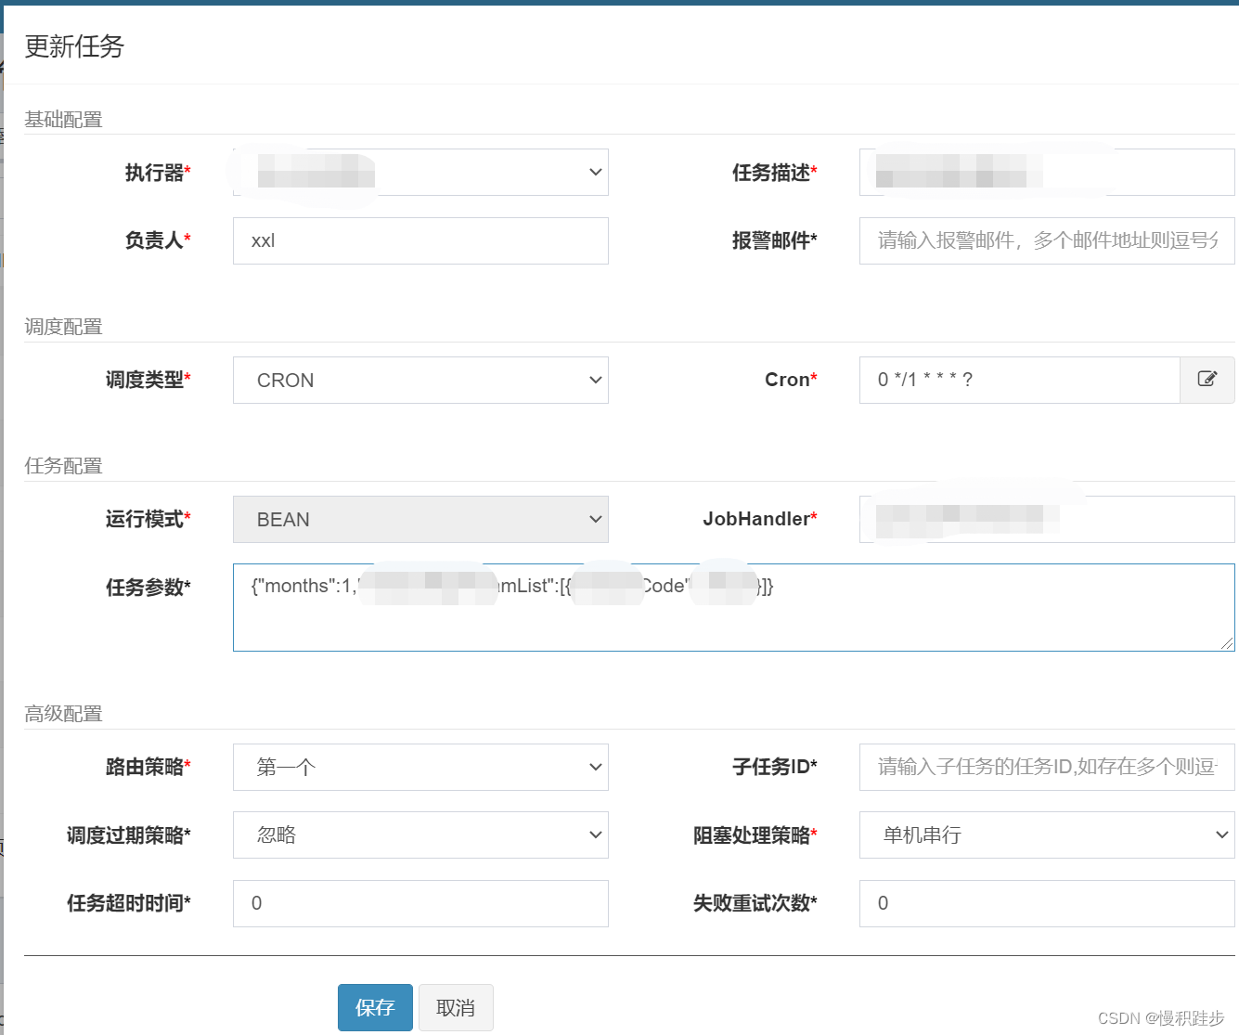
Task: Click the 运行模式 field label
Action: (x=148, y=519)
